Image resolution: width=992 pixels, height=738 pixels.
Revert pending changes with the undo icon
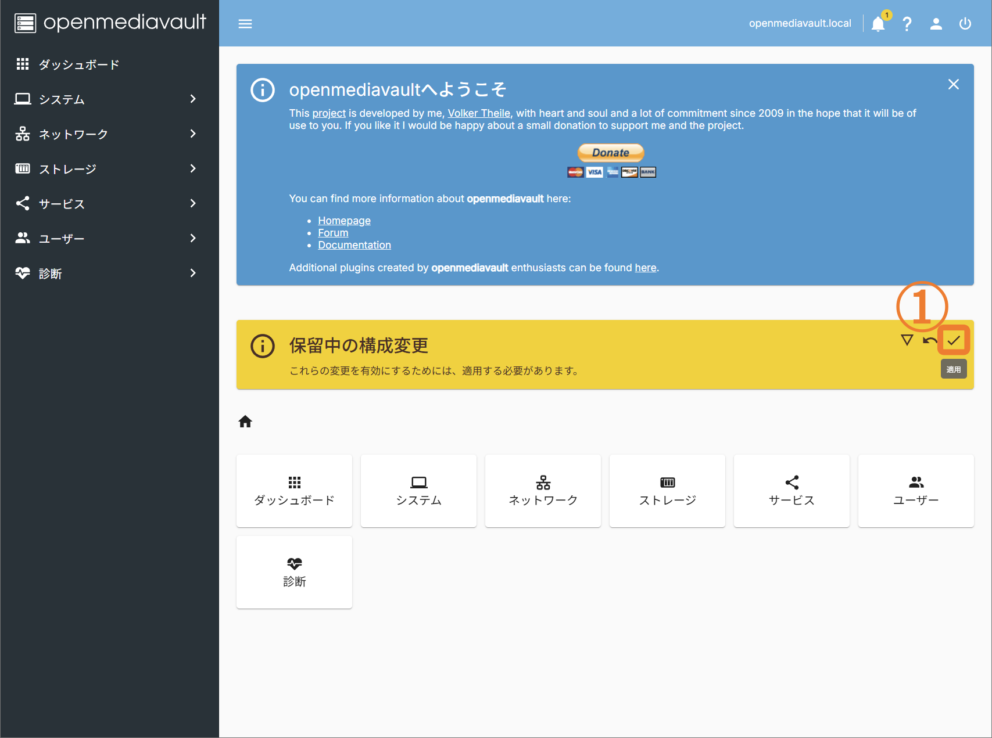(x=930, y=340)
